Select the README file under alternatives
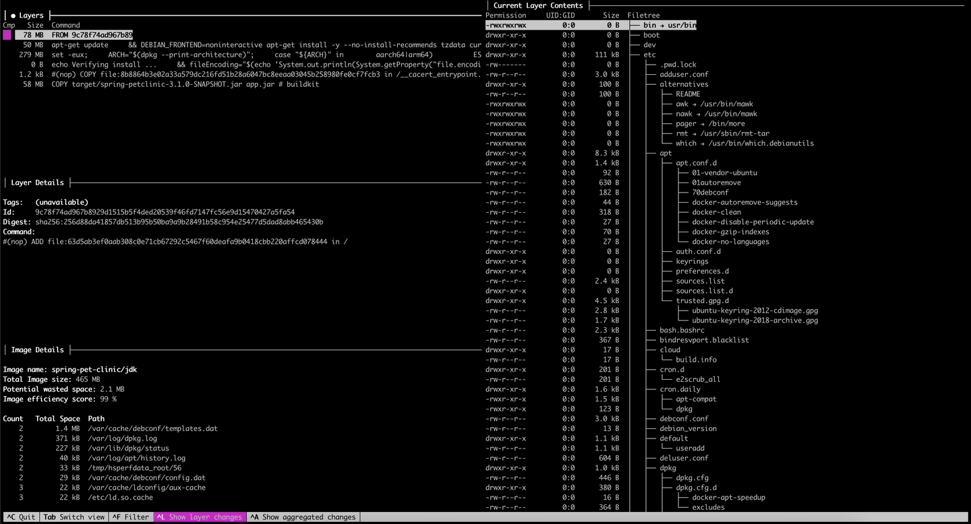This screenshot has width=971, height=524. pos(688,94)
